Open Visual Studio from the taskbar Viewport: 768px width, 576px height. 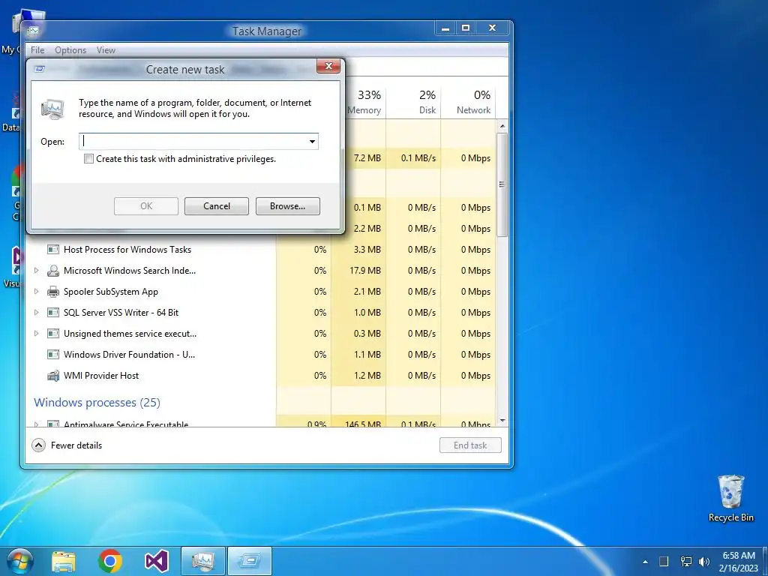[x=156, y=561]
